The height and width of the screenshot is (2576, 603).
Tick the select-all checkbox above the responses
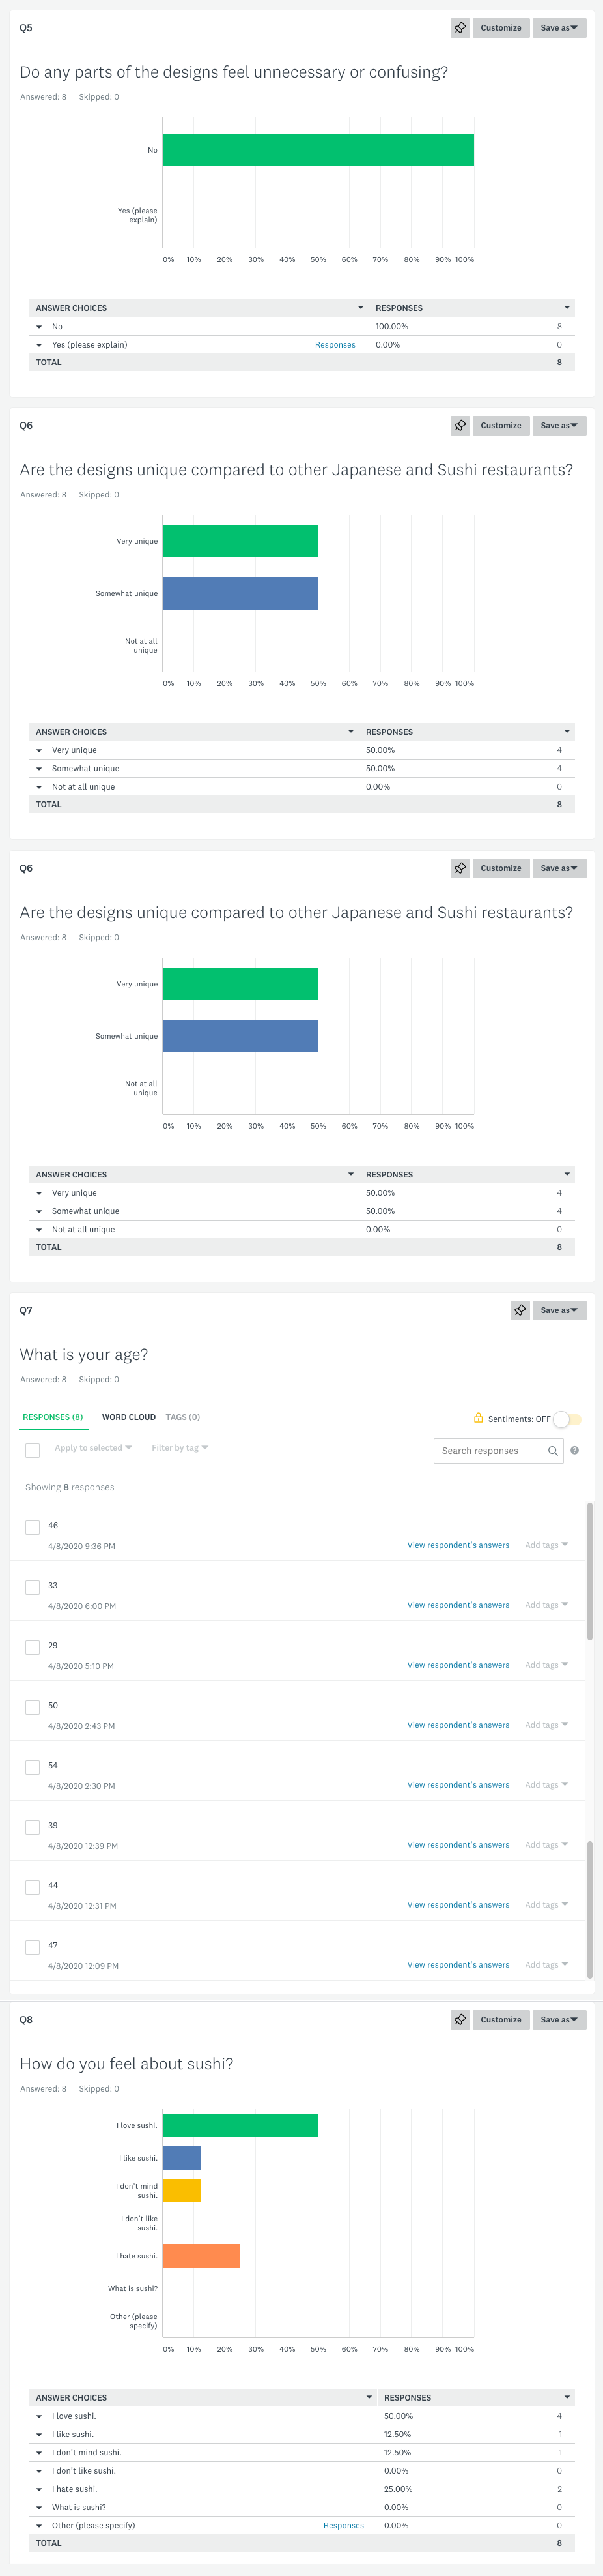32,1450
